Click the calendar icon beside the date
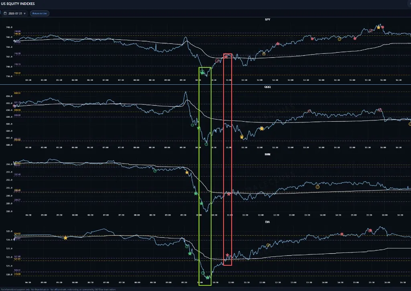 coord(5,13)
